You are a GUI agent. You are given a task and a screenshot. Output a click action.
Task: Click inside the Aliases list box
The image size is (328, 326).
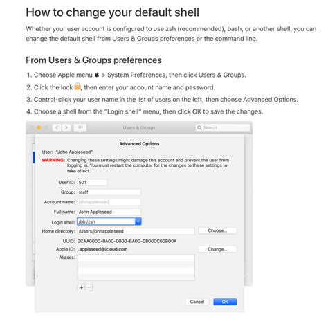[x=136, y=268]
